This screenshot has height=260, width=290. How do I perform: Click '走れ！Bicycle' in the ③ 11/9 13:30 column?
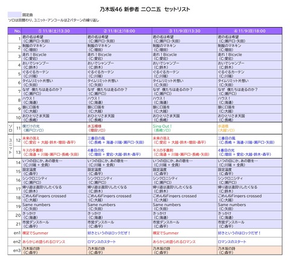point(165,54)
